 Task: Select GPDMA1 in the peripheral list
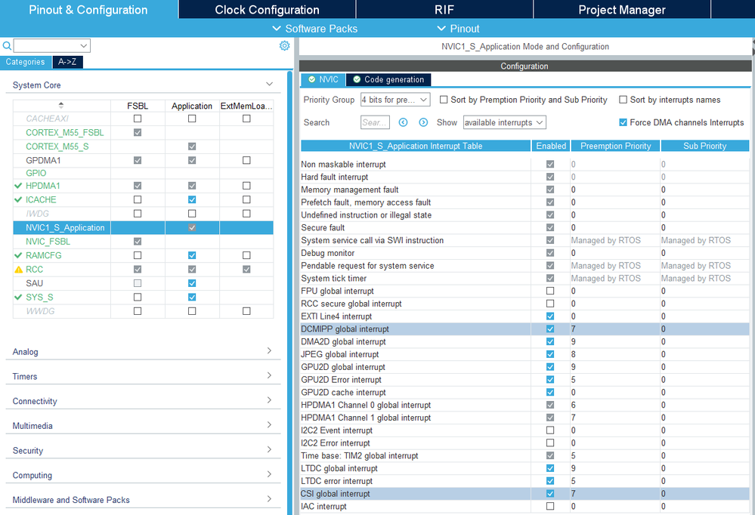point(43,160)
